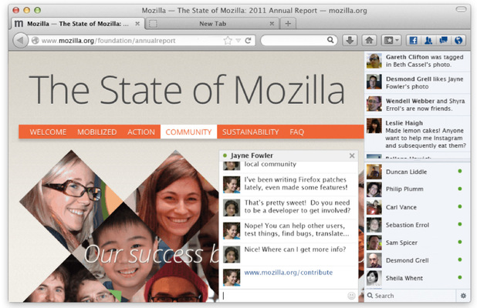
Task: Open a new tab with the plus button
Action: (x=288, y=24)
